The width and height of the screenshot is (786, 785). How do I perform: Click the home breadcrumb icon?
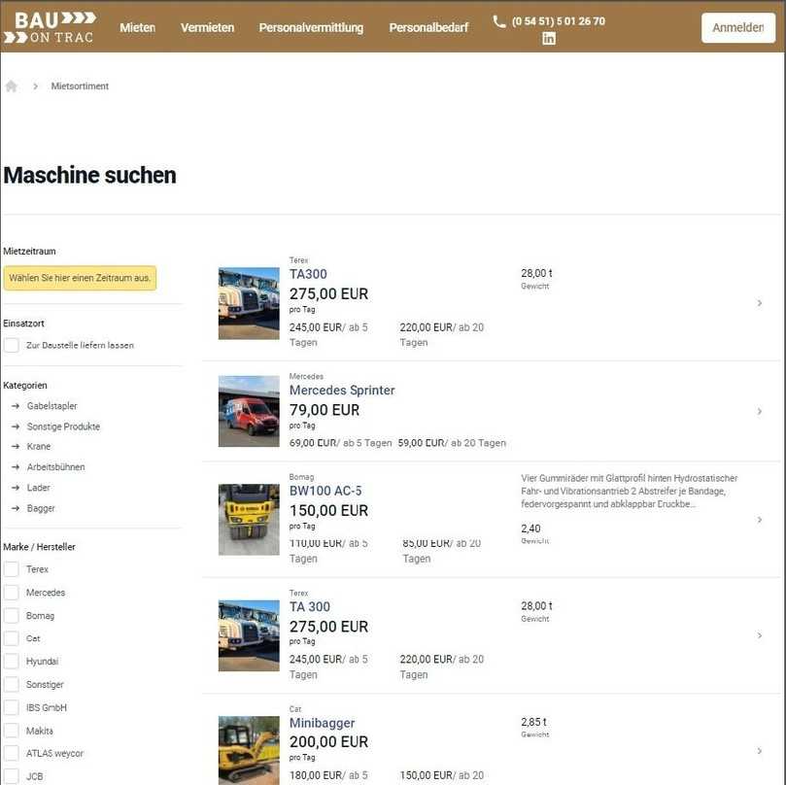(x=11, y=85)
